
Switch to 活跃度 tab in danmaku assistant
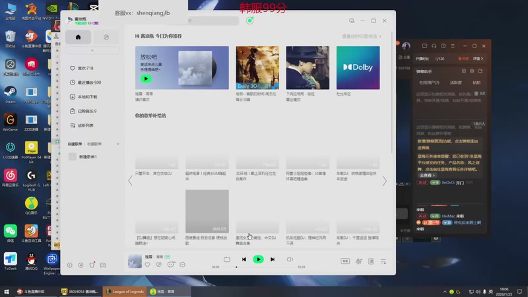tap(456, 82)
